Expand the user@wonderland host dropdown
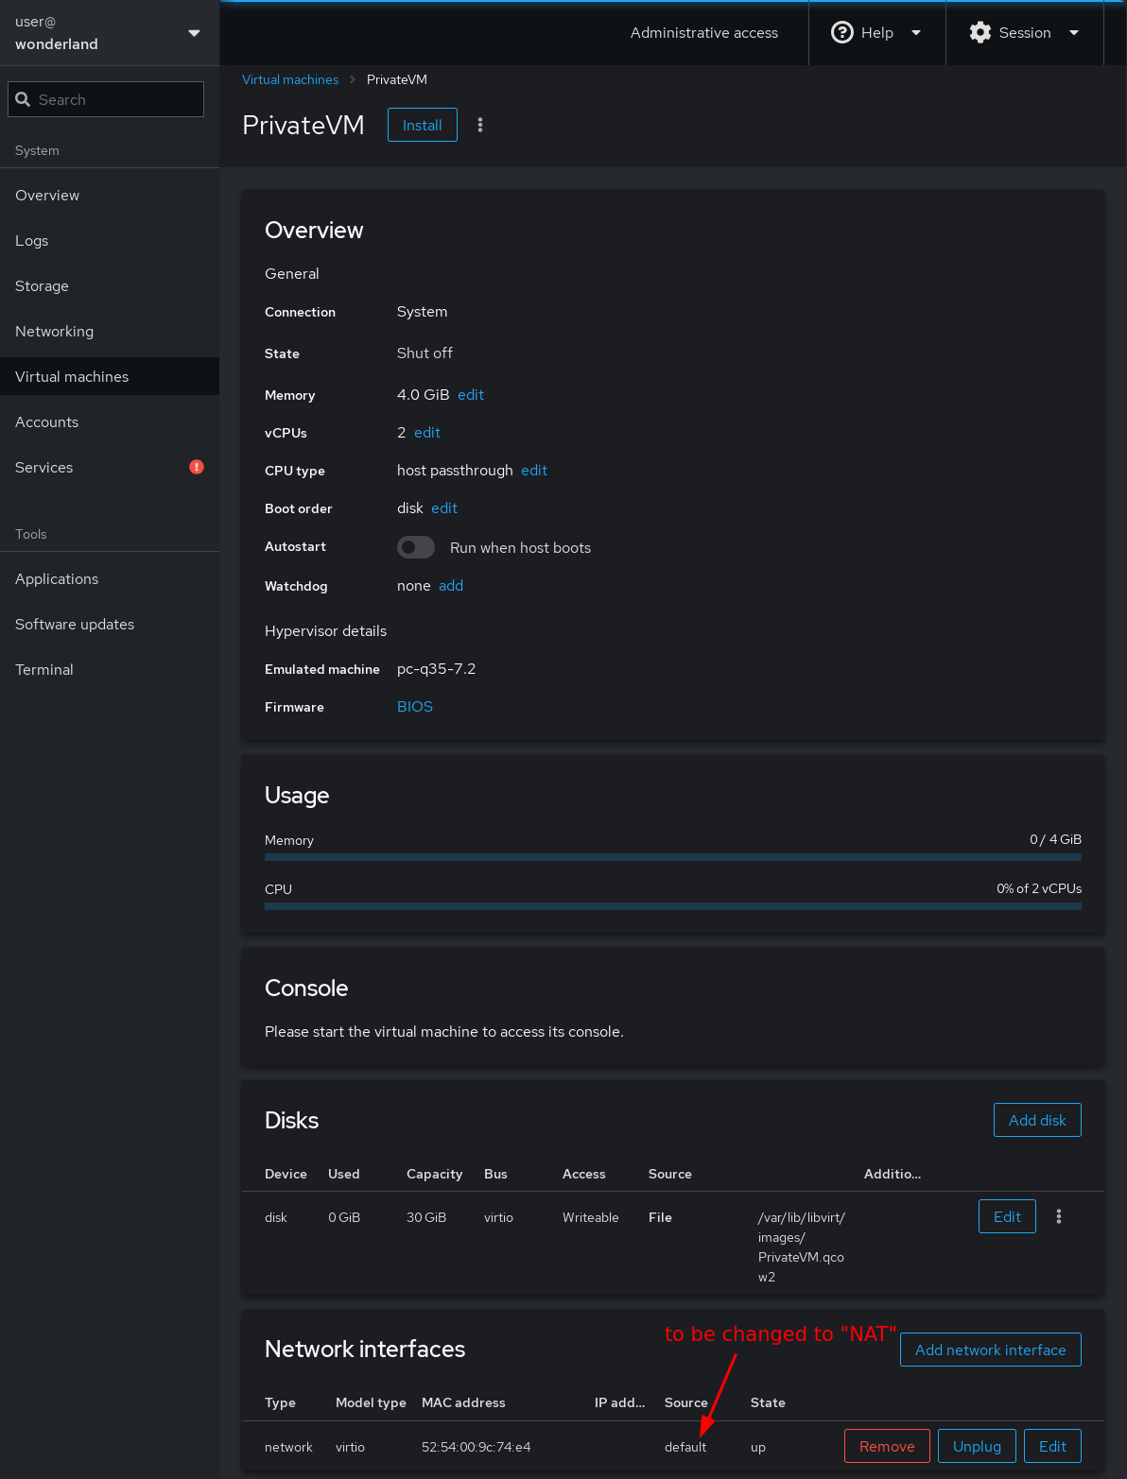 click(x=194, y=33)
